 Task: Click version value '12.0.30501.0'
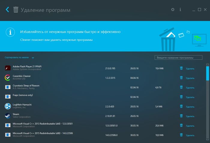tap(111, 126)
